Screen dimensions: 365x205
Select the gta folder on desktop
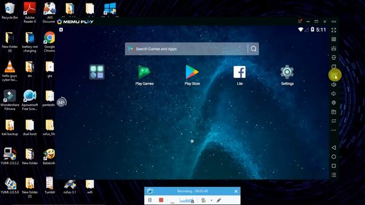click(50, 69)
